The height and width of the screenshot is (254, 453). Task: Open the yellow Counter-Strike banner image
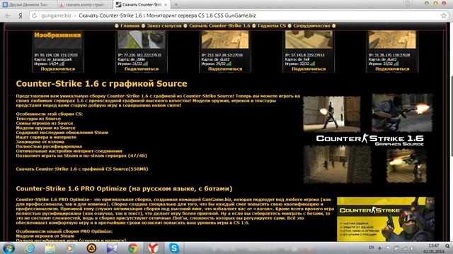point(385,219)
